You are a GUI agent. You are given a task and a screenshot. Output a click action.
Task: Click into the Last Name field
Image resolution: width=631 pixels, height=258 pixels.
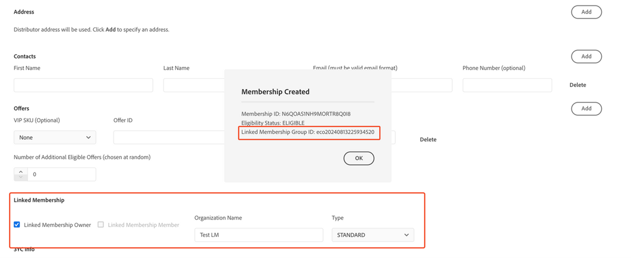pos(193,85)
